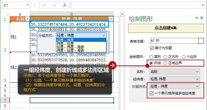Click coordinate text 30.3323740808818,30.4833592001639
207x110 pixels.
click(x=69, y=29)
